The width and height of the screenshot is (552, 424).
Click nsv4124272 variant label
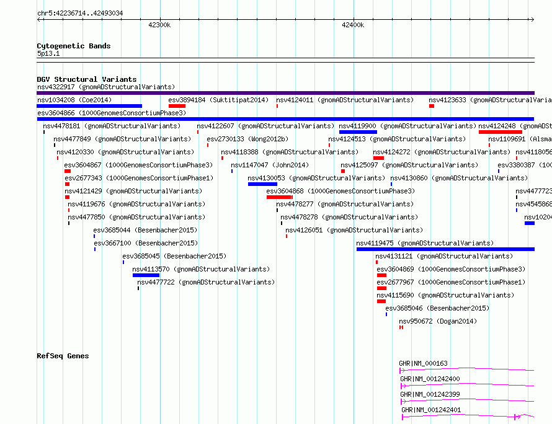(x=442, y=152)
